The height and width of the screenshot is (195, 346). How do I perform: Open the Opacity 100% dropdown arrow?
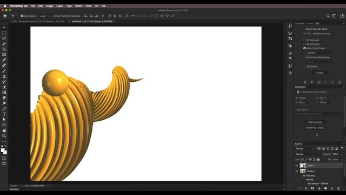342,154
